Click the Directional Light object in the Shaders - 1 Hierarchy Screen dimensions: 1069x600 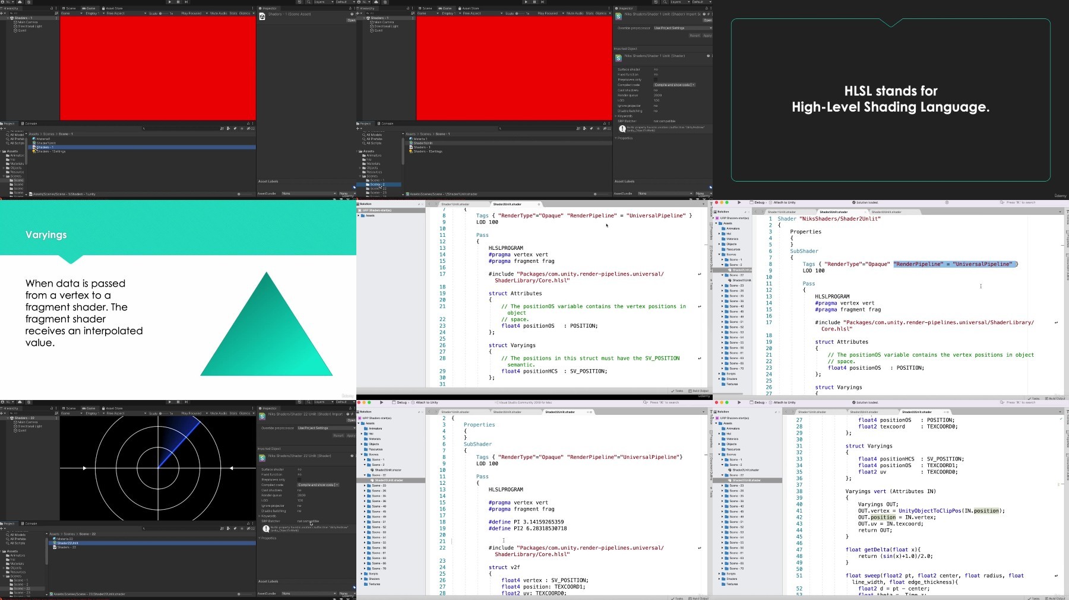click(x=29, y=26)
